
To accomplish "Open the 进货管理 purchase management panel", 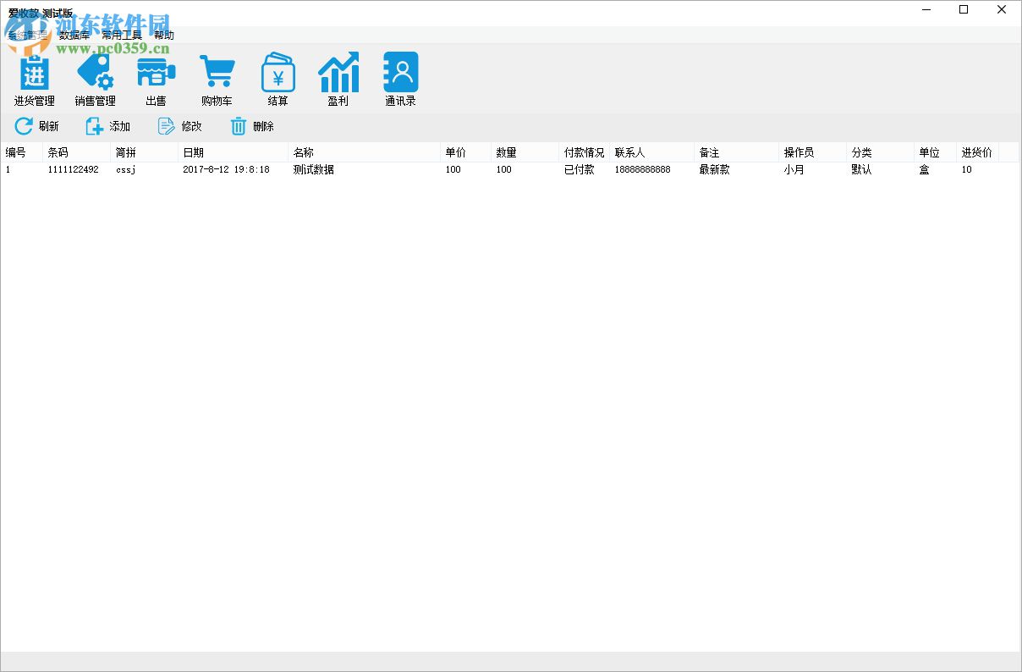I will coord(33,79).
